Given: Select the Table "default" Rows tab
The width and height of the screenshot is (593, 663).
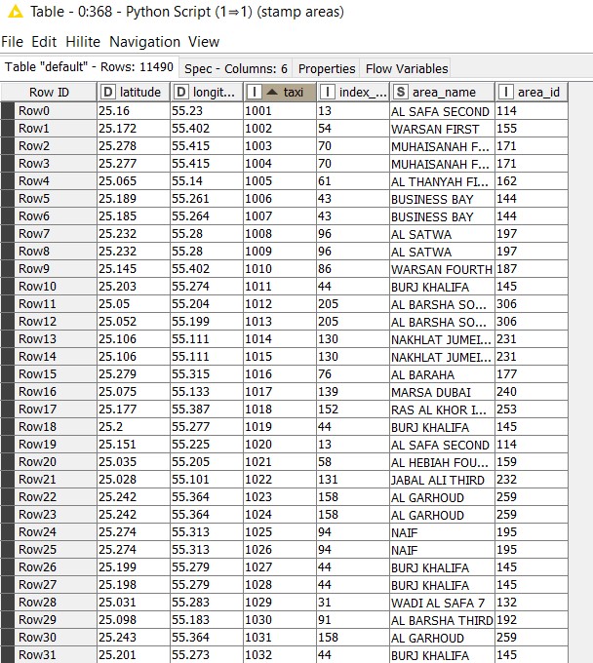Looking at the screenshot, I should [89, 67].
